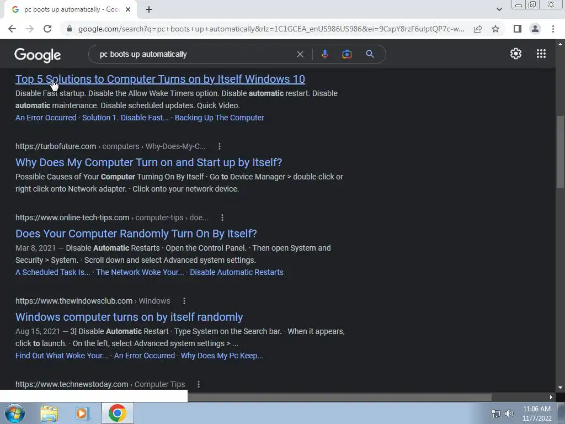Click the Chrome taskbar icon
565x424 pixels.
pyautogui.click(x=117, y=413)
